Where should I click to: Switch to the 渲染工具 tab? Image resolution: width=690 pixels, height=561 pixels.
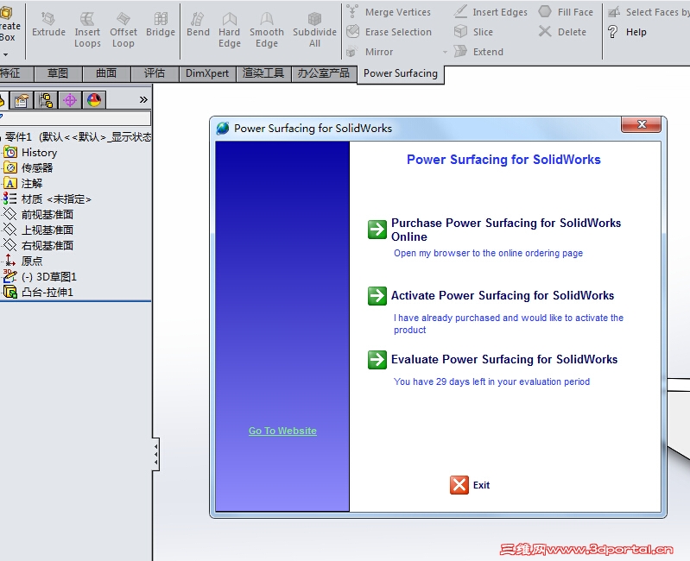coord(263,73)
